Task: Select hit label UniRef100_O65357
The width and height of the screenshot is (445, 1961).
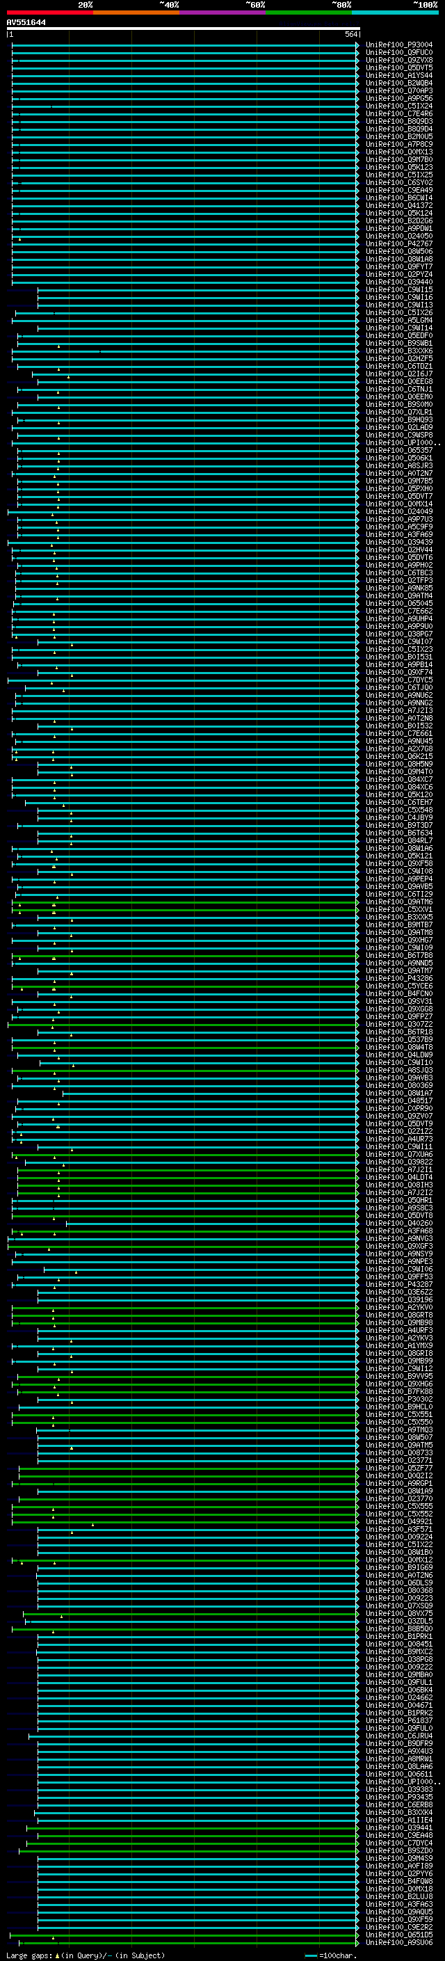Action: pos(399,450)
